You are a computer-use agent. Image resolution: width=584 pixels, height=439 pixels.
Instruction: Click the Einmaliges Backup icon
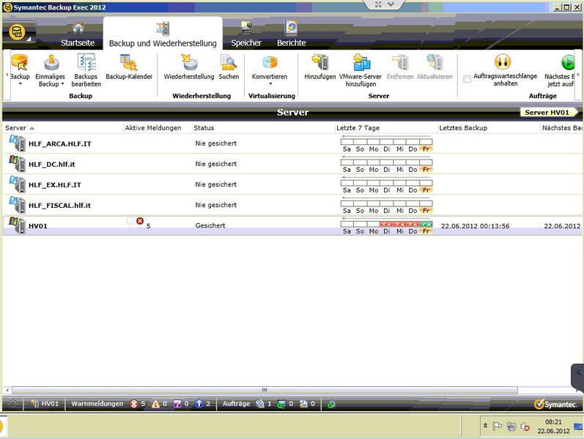pos(51,62)
